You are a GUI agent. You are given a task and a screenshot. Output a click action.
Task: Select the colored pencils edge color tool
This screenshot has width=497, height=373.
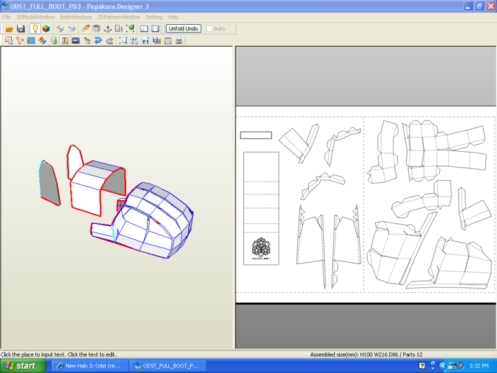click(x=42, y=40)
